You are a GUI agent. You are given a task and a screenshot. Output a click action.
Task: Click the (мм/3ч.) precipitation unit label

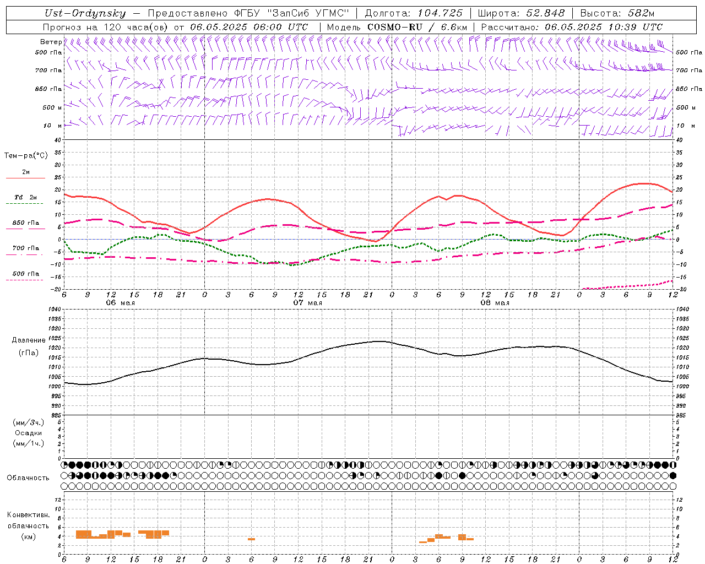[x=29, y=422]
